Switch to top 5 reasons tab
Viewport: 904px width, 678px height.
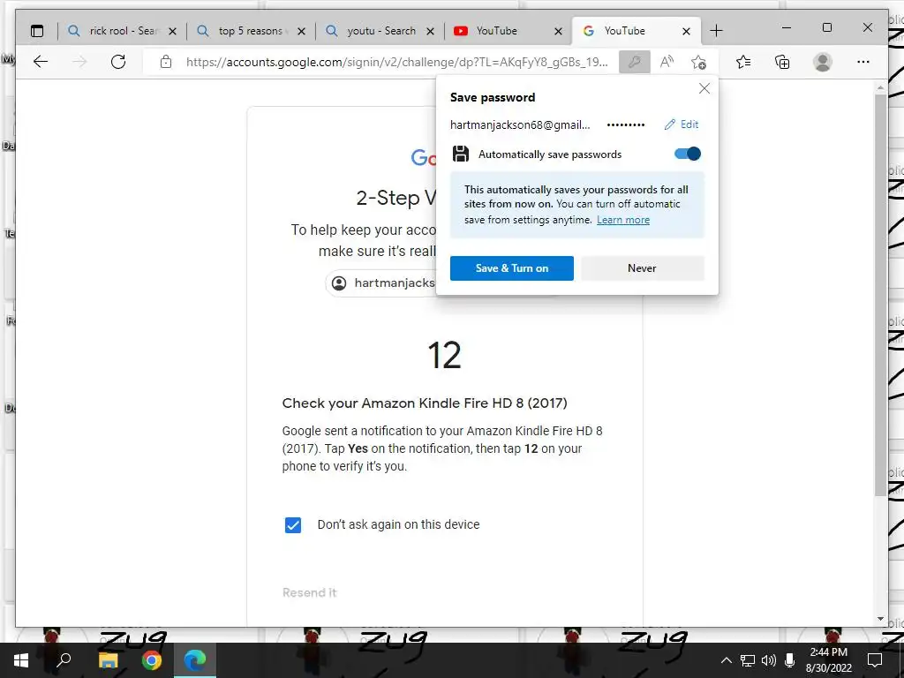[x=251, y=31]
